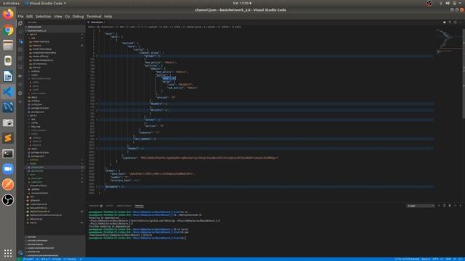
Task: Launch Google Chrome from the dock
Action: coord(8,30)
